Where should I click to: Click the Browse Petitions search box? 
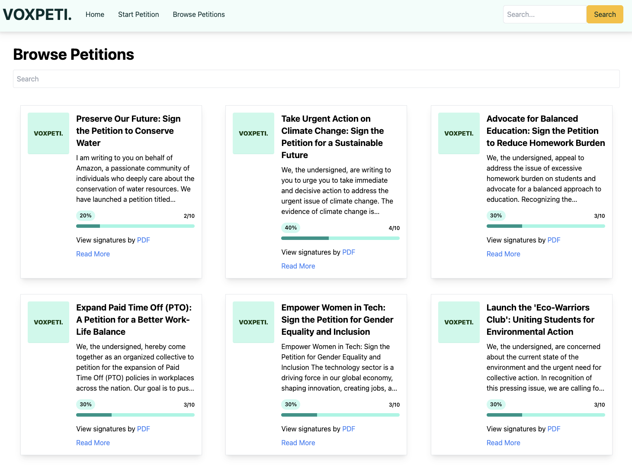[x=316, y=79]
